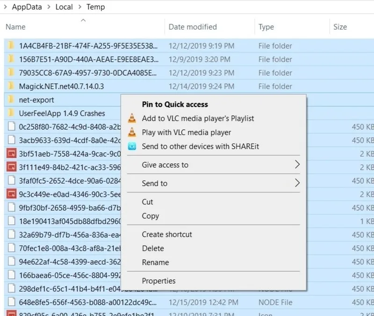
Task: Click file icon of 18e190413af045db file
Action: (11, 221)
